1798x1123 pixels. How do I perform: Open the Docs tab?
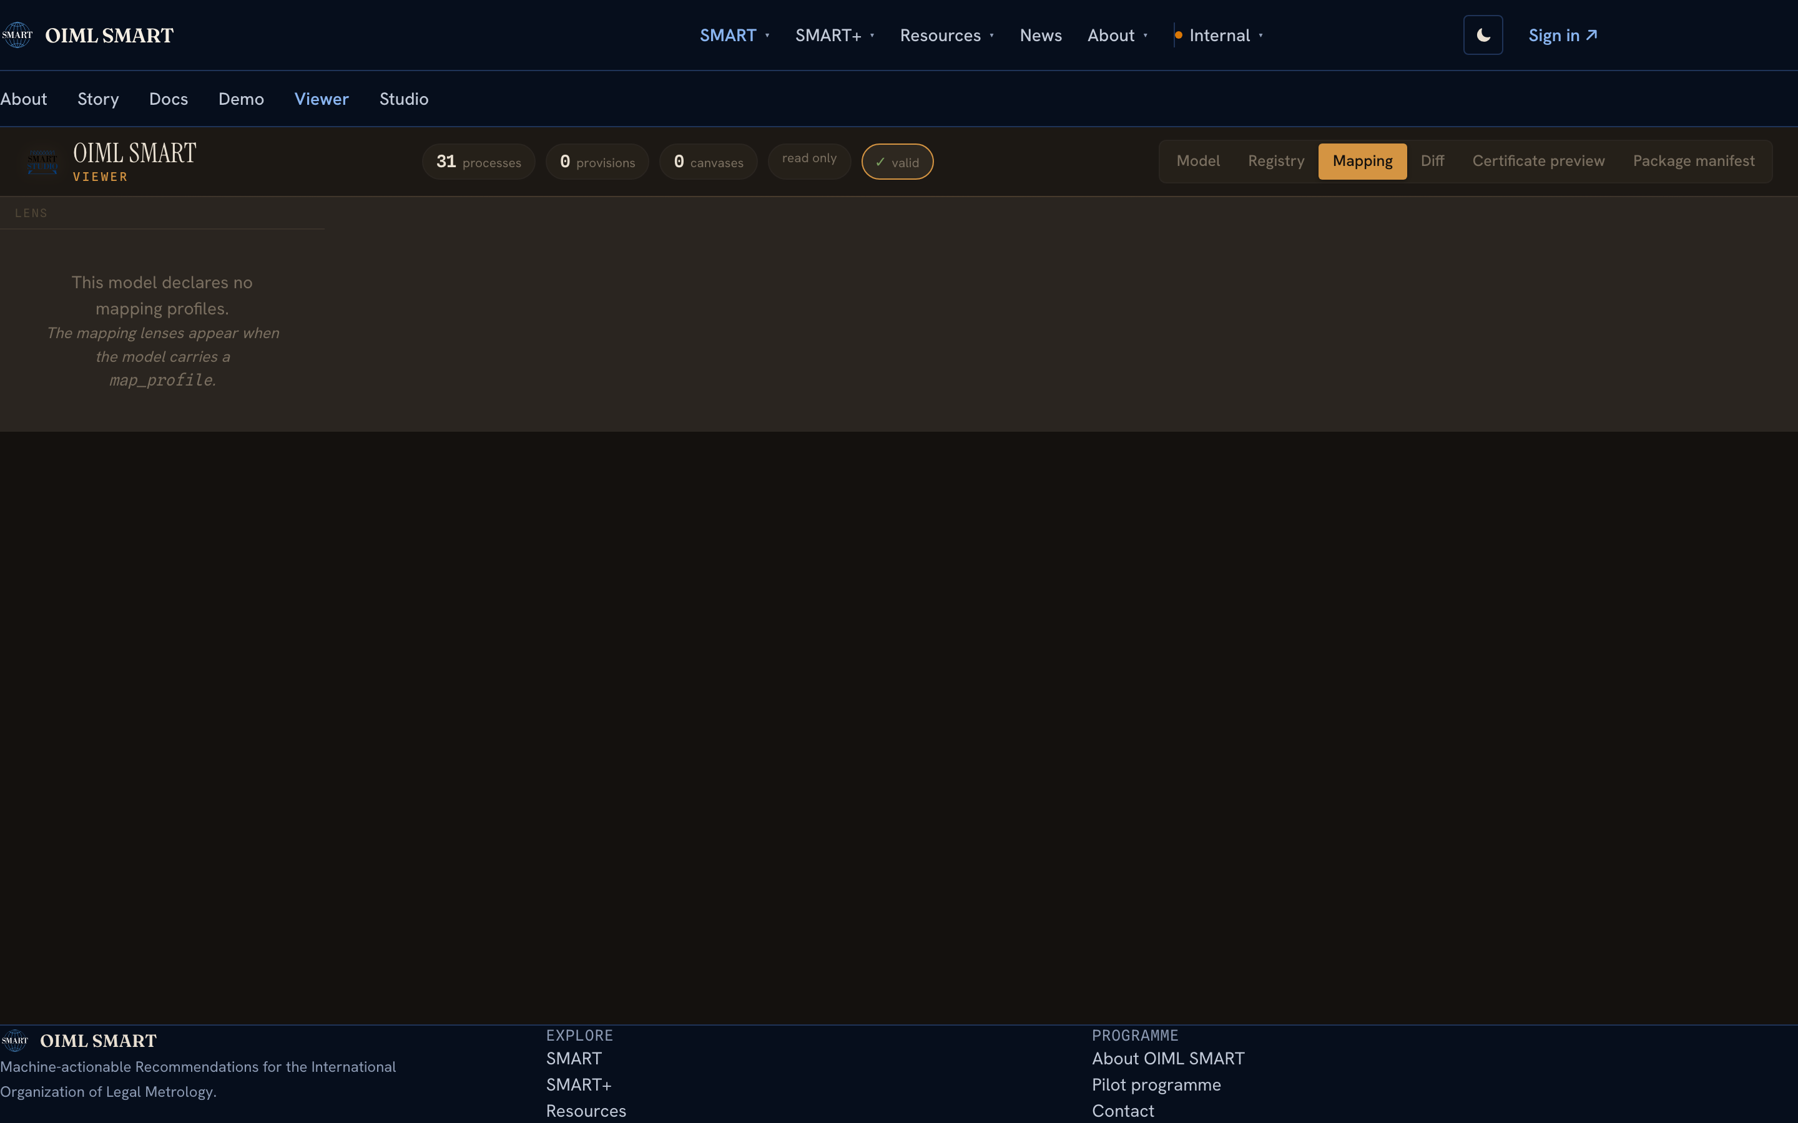(169, 99)
